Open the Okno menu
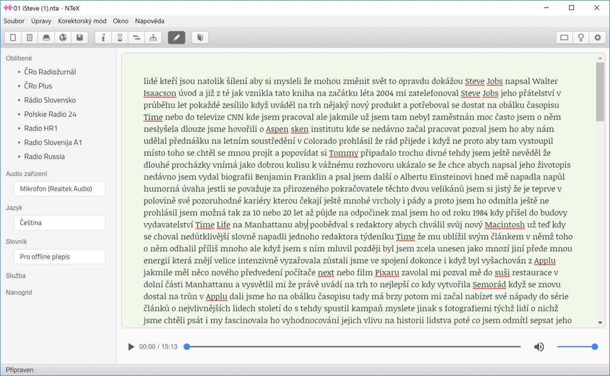This screenshot has width=610, height=376. (x=120, y=21)
